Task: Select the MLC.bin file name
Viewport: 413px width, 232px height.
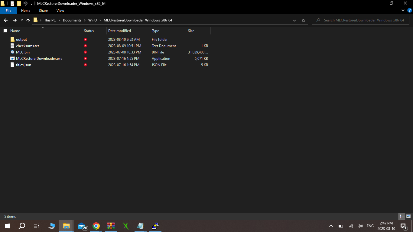Action: [x=23, y=52]
